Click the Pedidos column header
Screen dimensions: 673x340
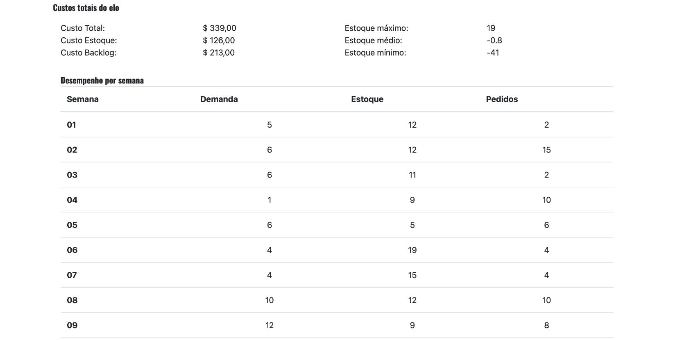pos(502,99)
